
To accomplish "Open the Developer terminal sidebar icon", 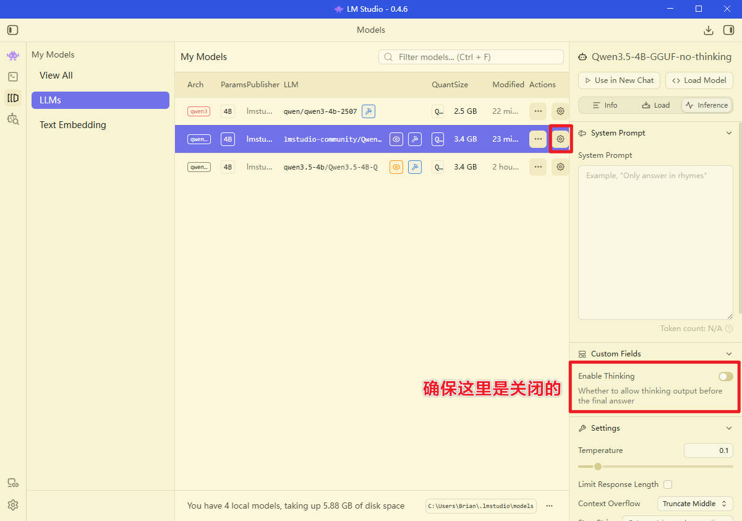I will (x=13, y=77).
